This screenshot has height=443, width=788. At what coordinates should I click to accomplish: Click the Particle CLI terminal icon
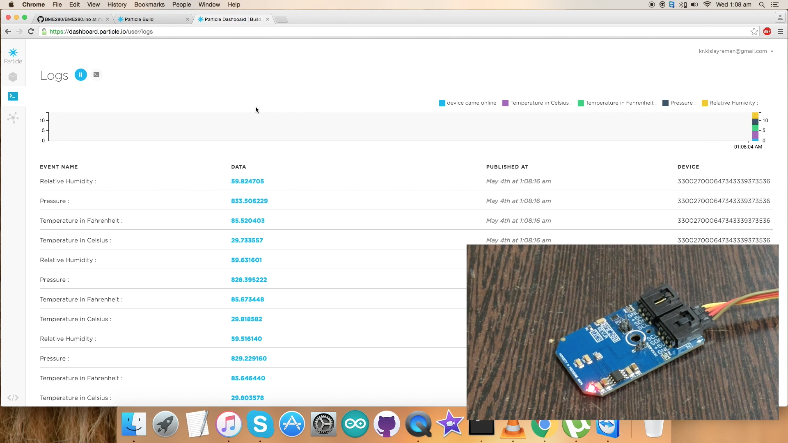pyautogui.click(x=13, y=96)
